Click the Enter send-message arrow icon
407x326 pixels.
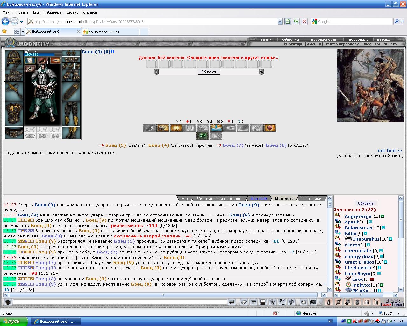tap(232, 302)
